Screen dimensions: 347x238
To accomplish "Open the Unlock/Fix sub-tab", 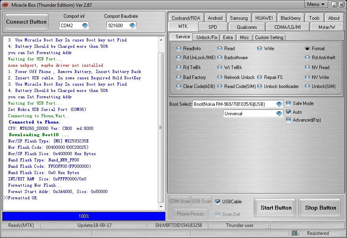I will (207, 37).
